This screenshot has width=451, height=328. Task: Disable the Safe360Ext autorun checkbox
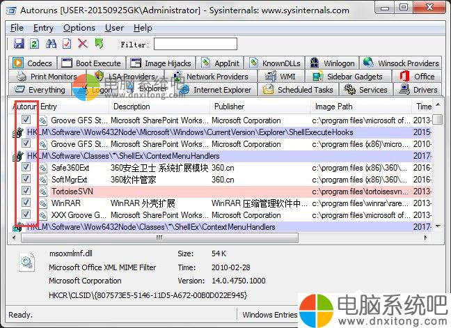[x=26, y=167]
